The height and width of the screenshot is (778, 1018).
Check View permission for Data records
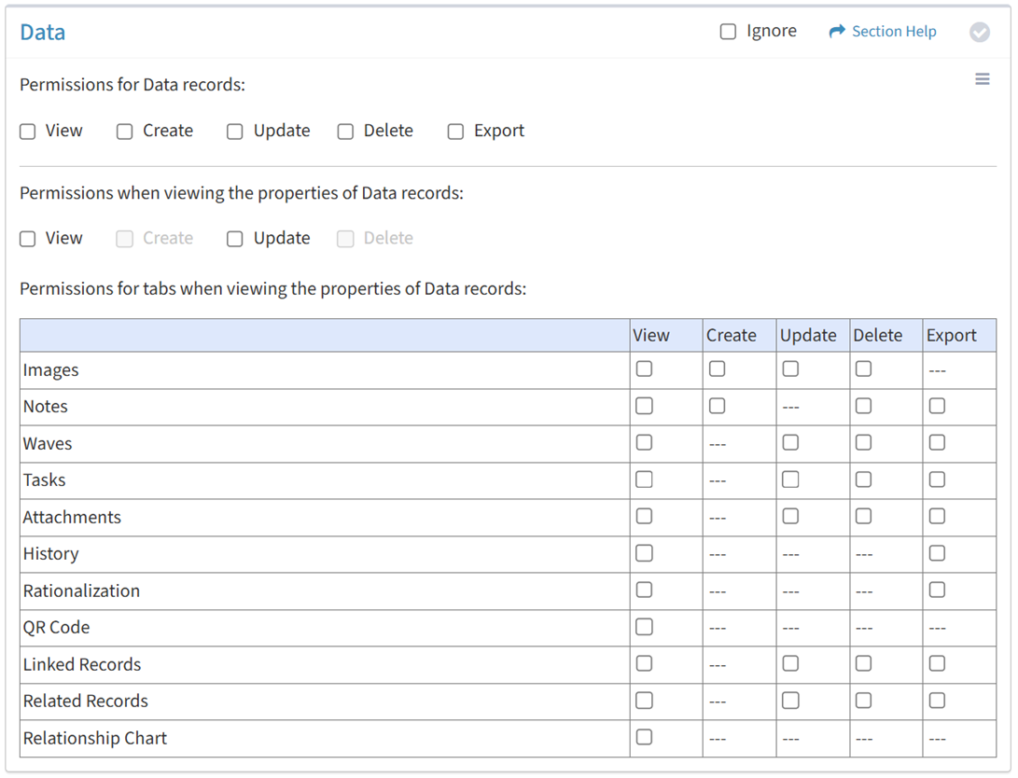point(28,132)
